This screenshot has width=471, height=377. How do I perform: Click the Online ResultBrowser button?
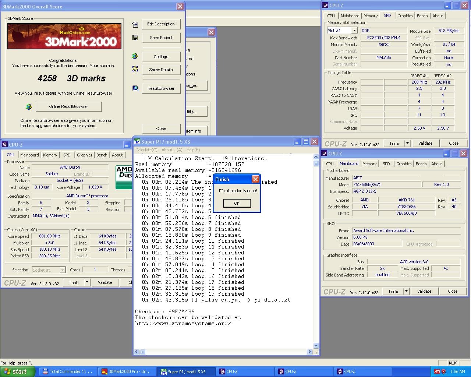pos(68,107)
